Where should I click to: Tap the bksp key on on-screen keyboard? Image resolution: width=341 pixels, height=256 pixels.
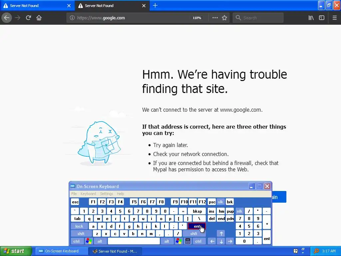[197, 211]
